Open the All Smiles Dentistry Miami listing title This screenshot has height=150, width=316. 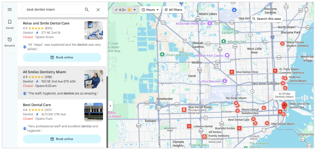click(x=45, y=72)
